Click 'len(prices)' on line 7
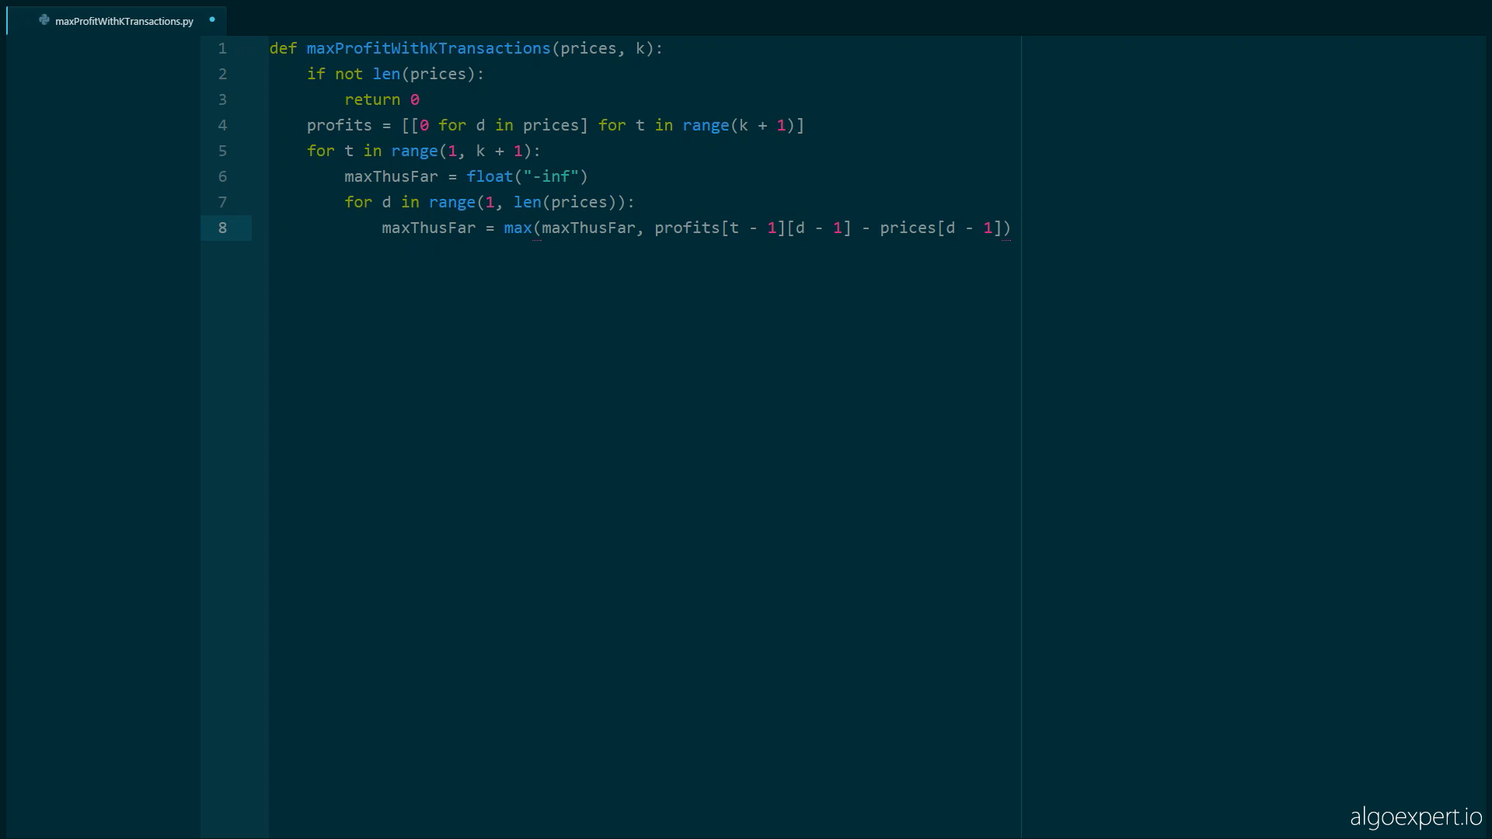Viewport: 1492px width, 839px height. click(564, 202)
